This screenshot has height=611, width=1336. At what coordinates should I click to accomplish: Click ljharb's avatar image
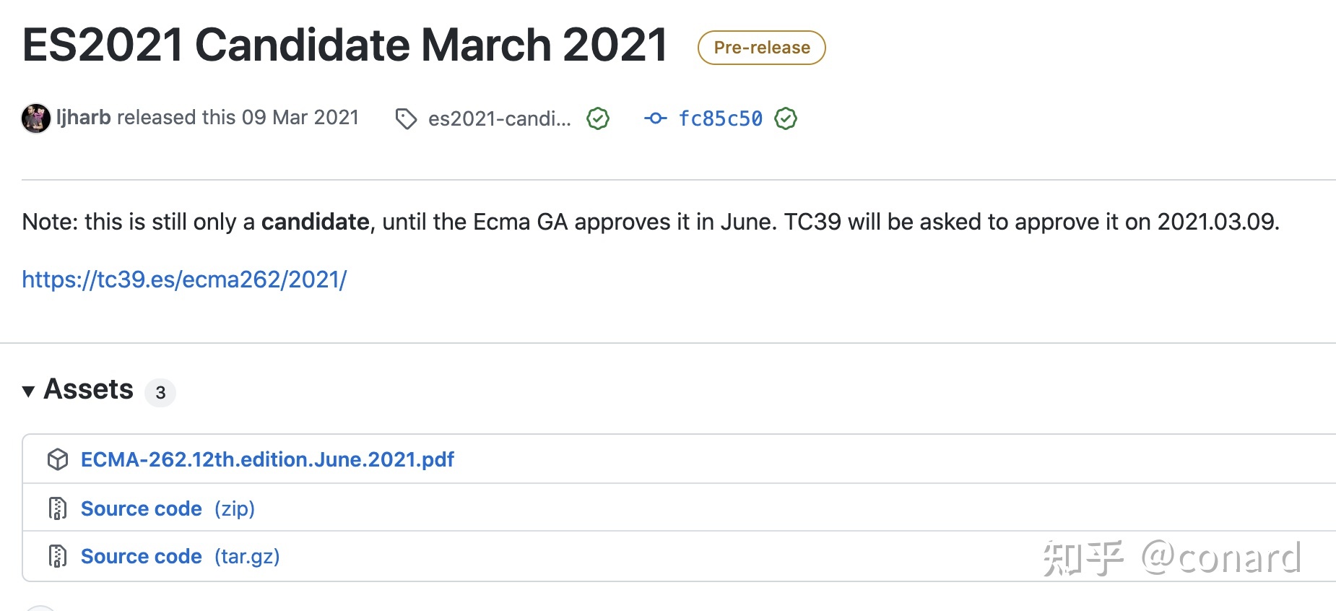coord(36,118)
